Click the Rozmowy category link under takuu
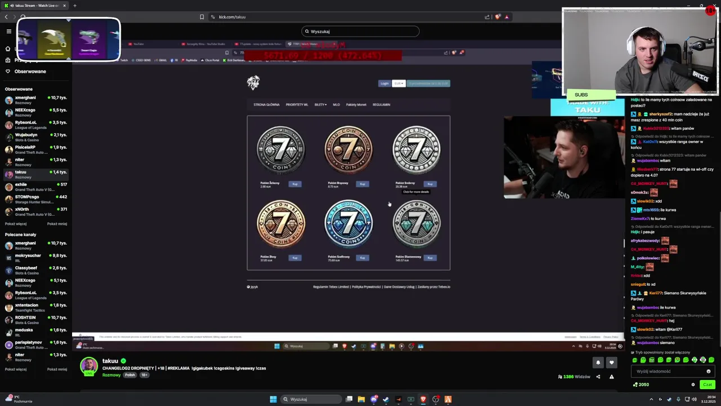Screen dimensions: 721x406 (x=112, y=375)
